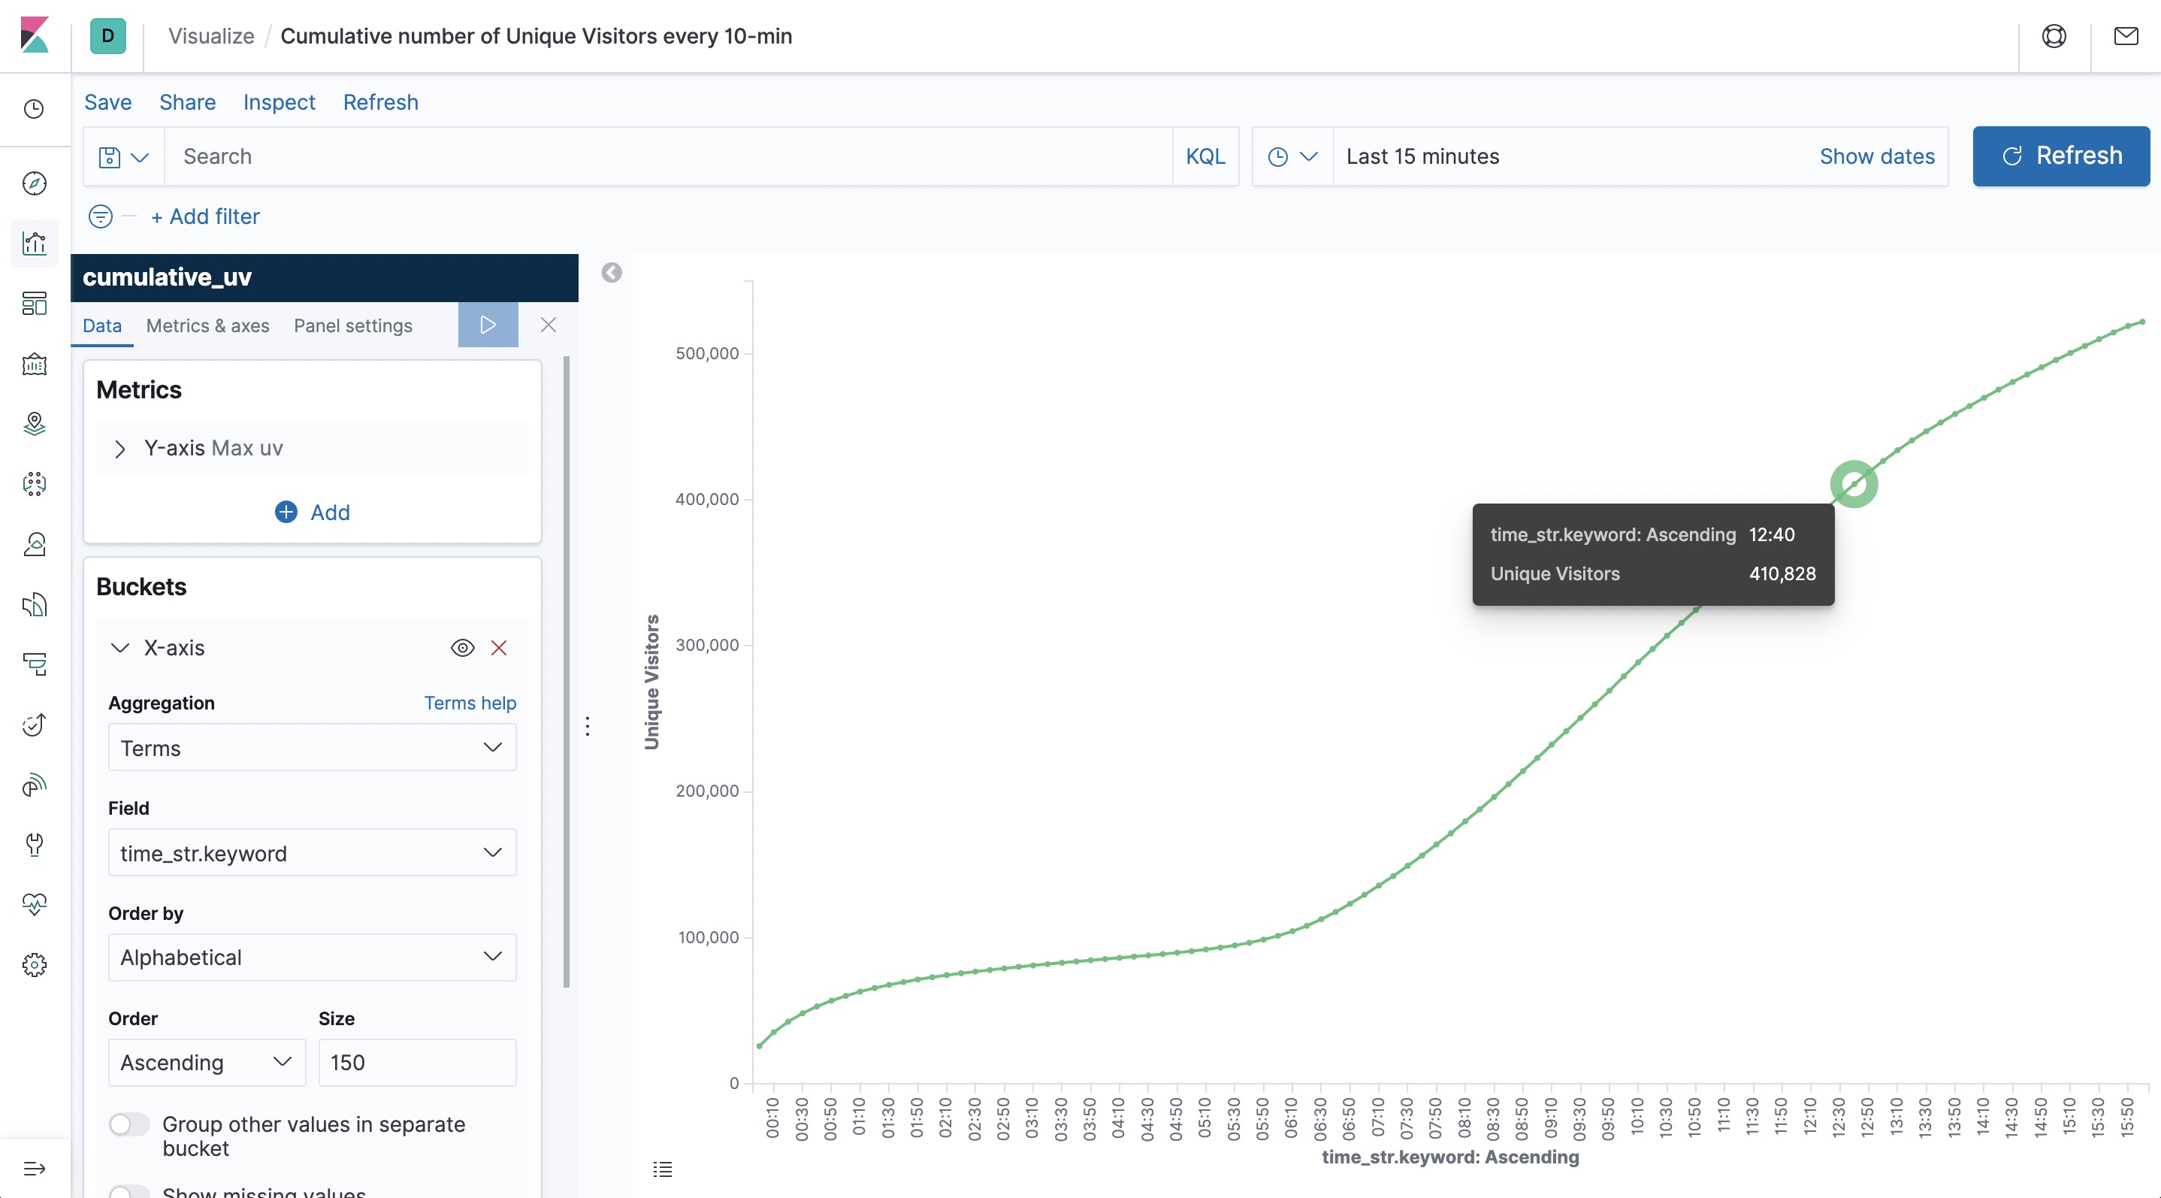This screenshot has width=2161, height=1198.
Task: Enable Group other values in separate bucket
Action: [x=129, y=1124]
